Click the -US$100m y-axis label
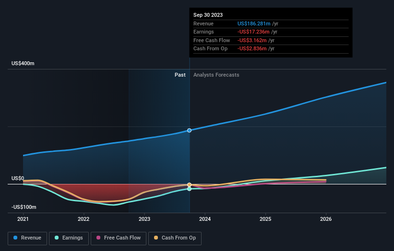The height and width of the screenshot is (251, 394). tap(24, 207)
